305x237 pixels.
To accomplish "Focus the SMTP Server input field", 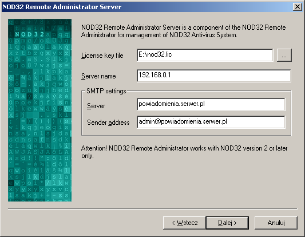I will coord(211,105).
